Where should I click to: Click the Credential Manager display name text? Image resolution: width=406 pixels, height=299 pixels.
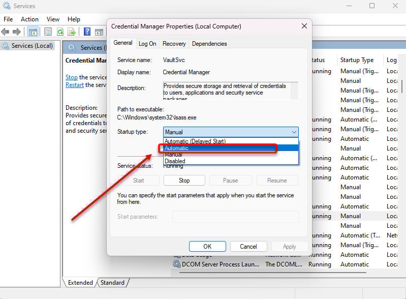tap(186, 72)
